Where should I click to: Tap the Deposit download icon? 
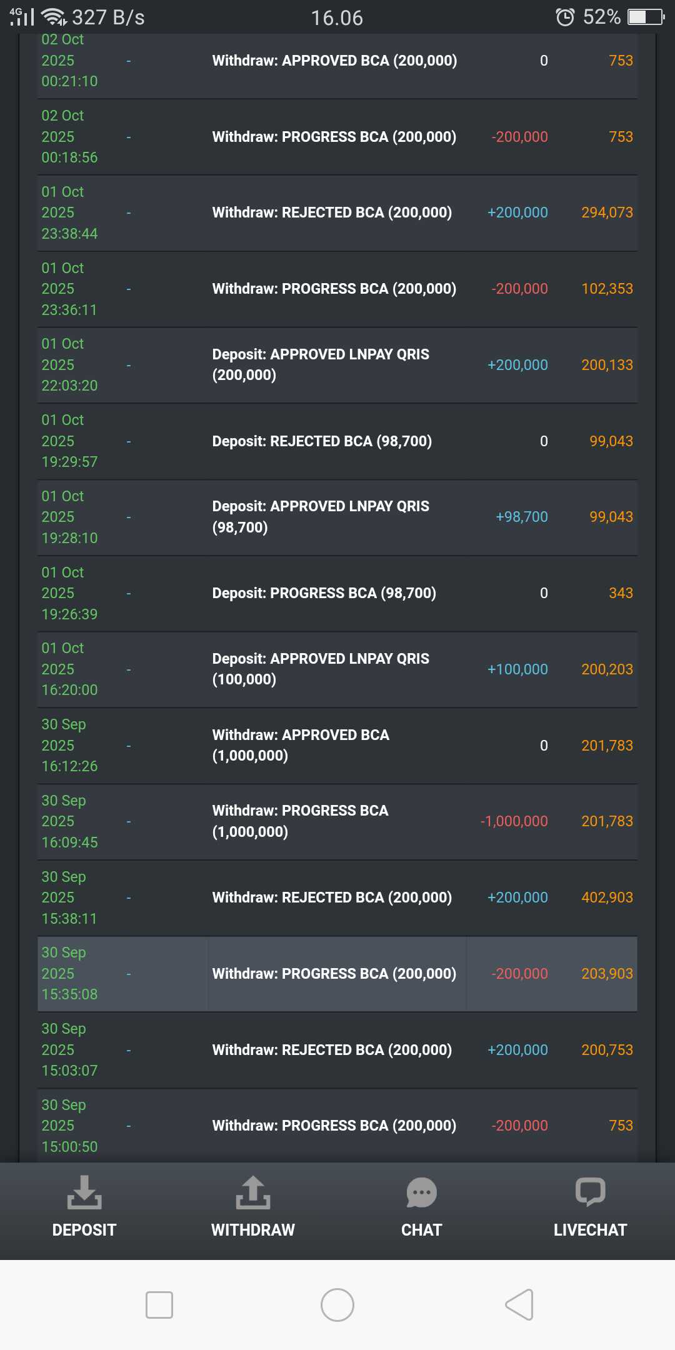(x=84, y=1192)
